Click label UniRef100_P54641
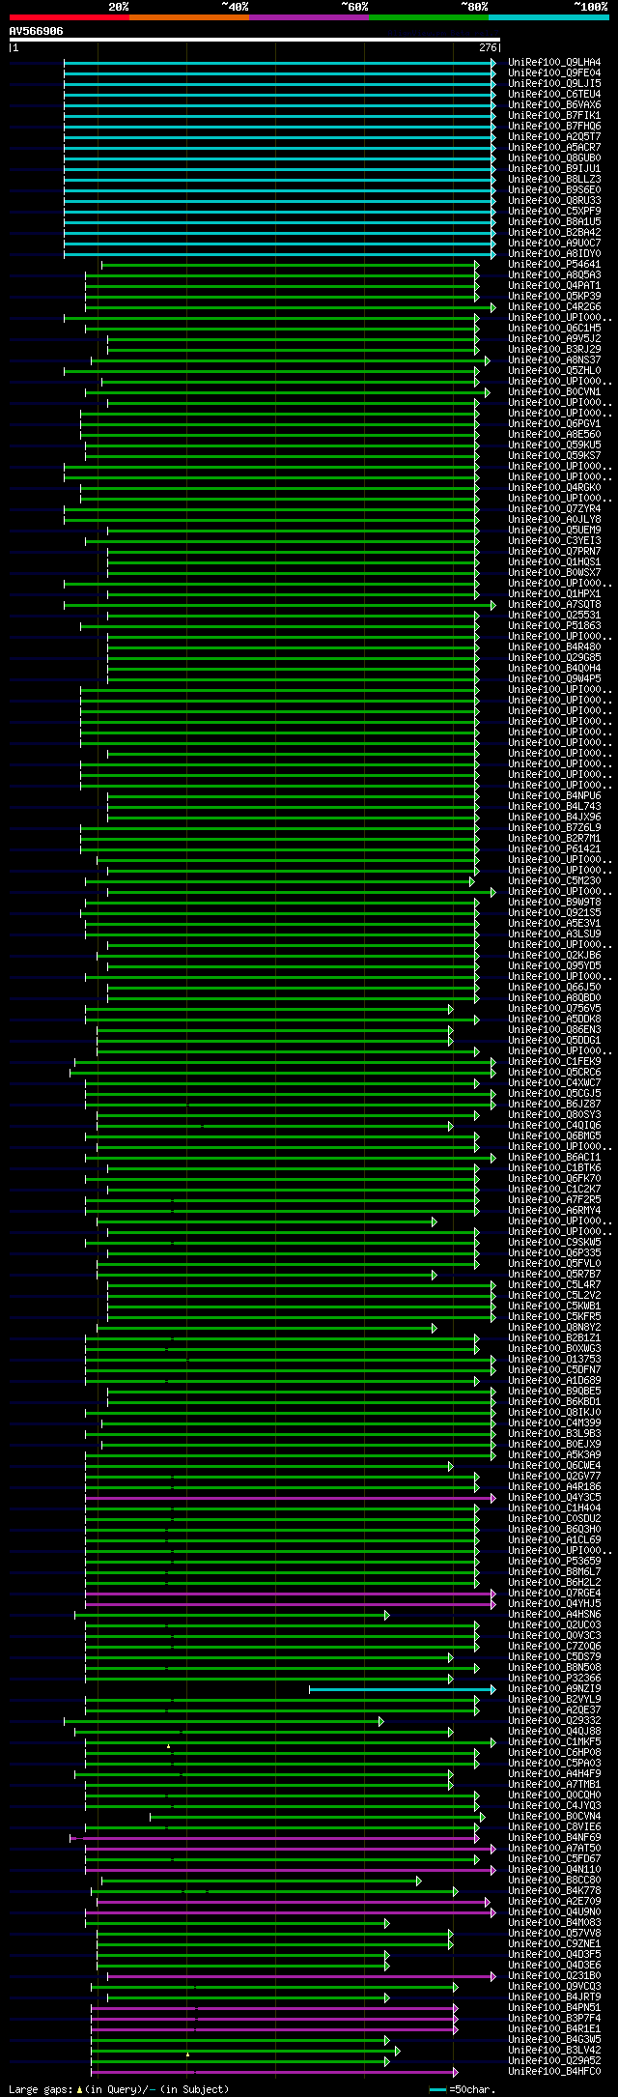The image size is (618, 2097). pyautogui.click(x=554, y=265)
